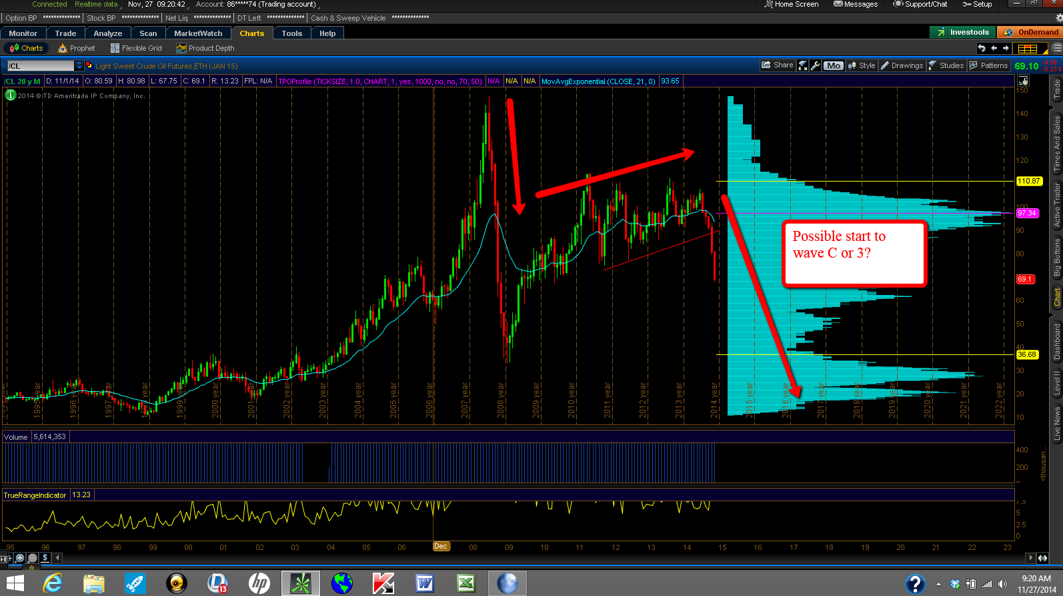This screenshot has height=596, width=1063.
Task: Click the 97.34 magenta price bubble
Action: coord(1026,213)
